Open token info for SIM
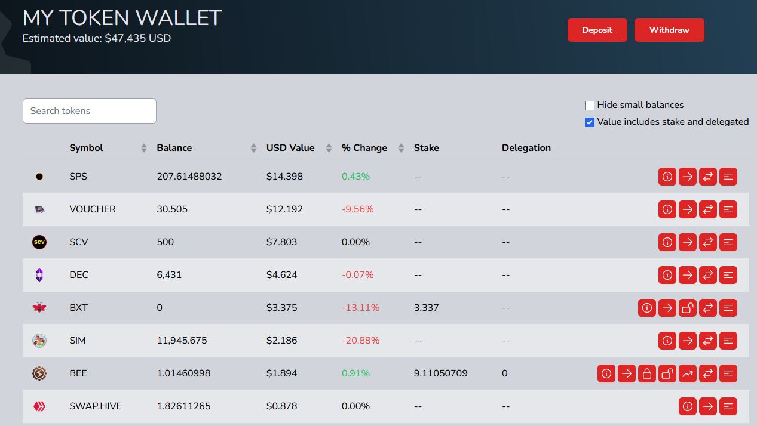The width and height of the screenshot is (757, 426). [667, 341]
